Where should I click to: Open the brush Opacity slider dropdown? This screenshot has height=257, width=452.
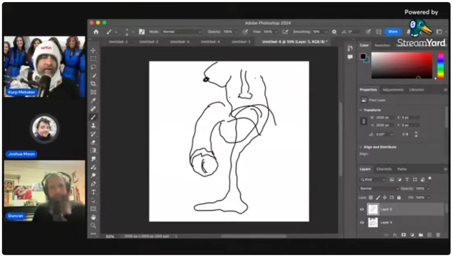(x=236, y=32)
